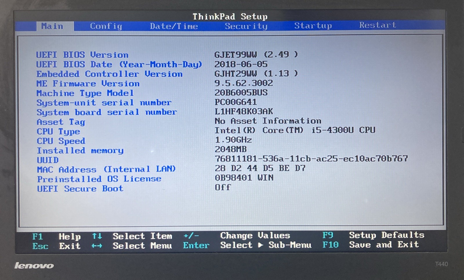
Task: Open the Restart tab
Action: click(x=378, y=25)
